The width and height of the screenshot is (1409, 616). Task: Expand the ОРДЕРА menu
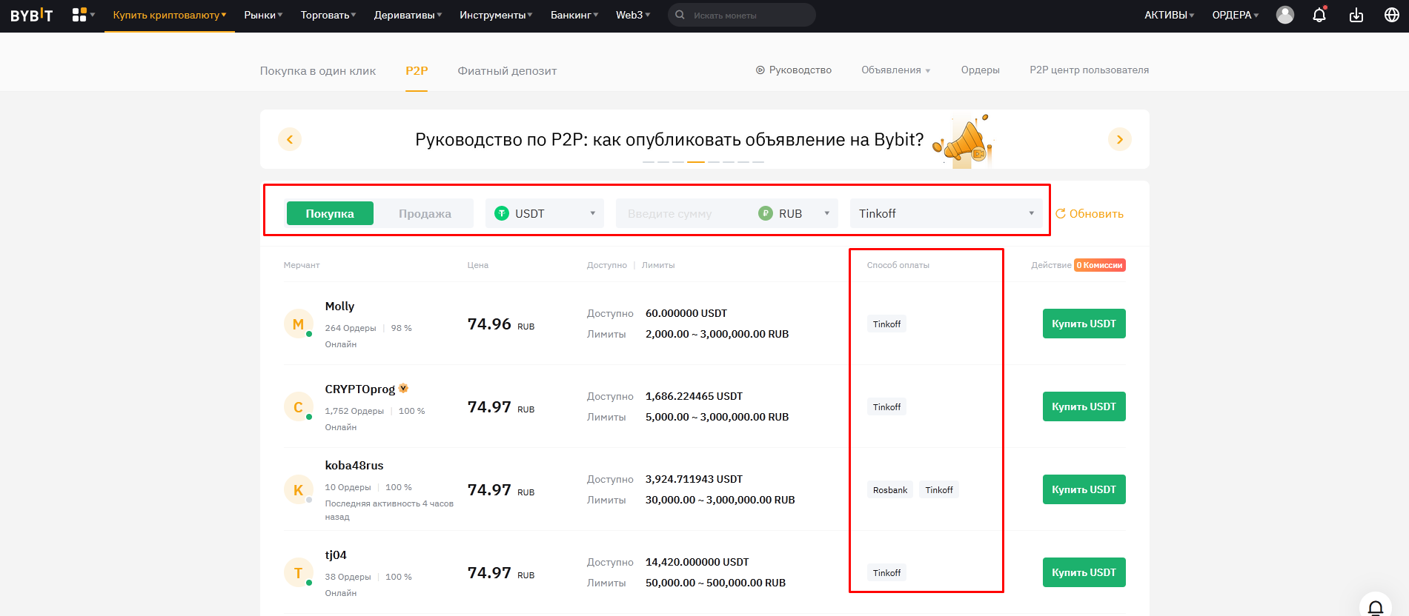[x=1236, y=15]
